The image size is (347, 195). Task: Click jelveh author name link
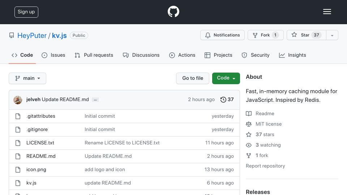click(33, 100)
